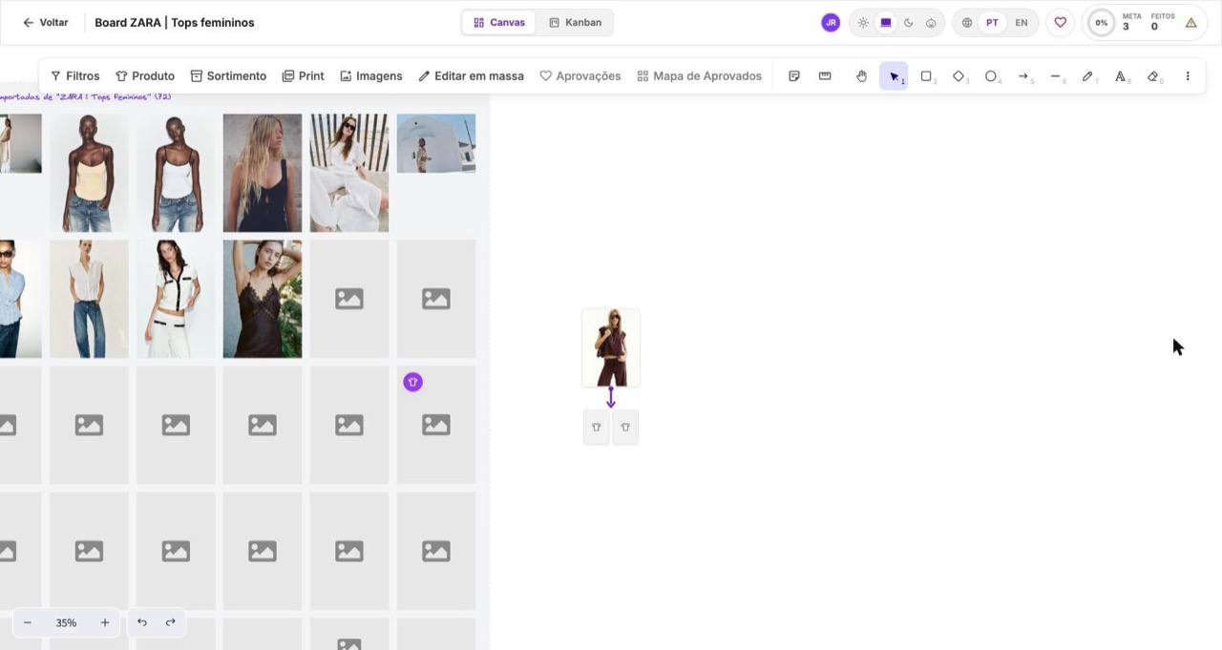Set language to EN

[1022, 23]
